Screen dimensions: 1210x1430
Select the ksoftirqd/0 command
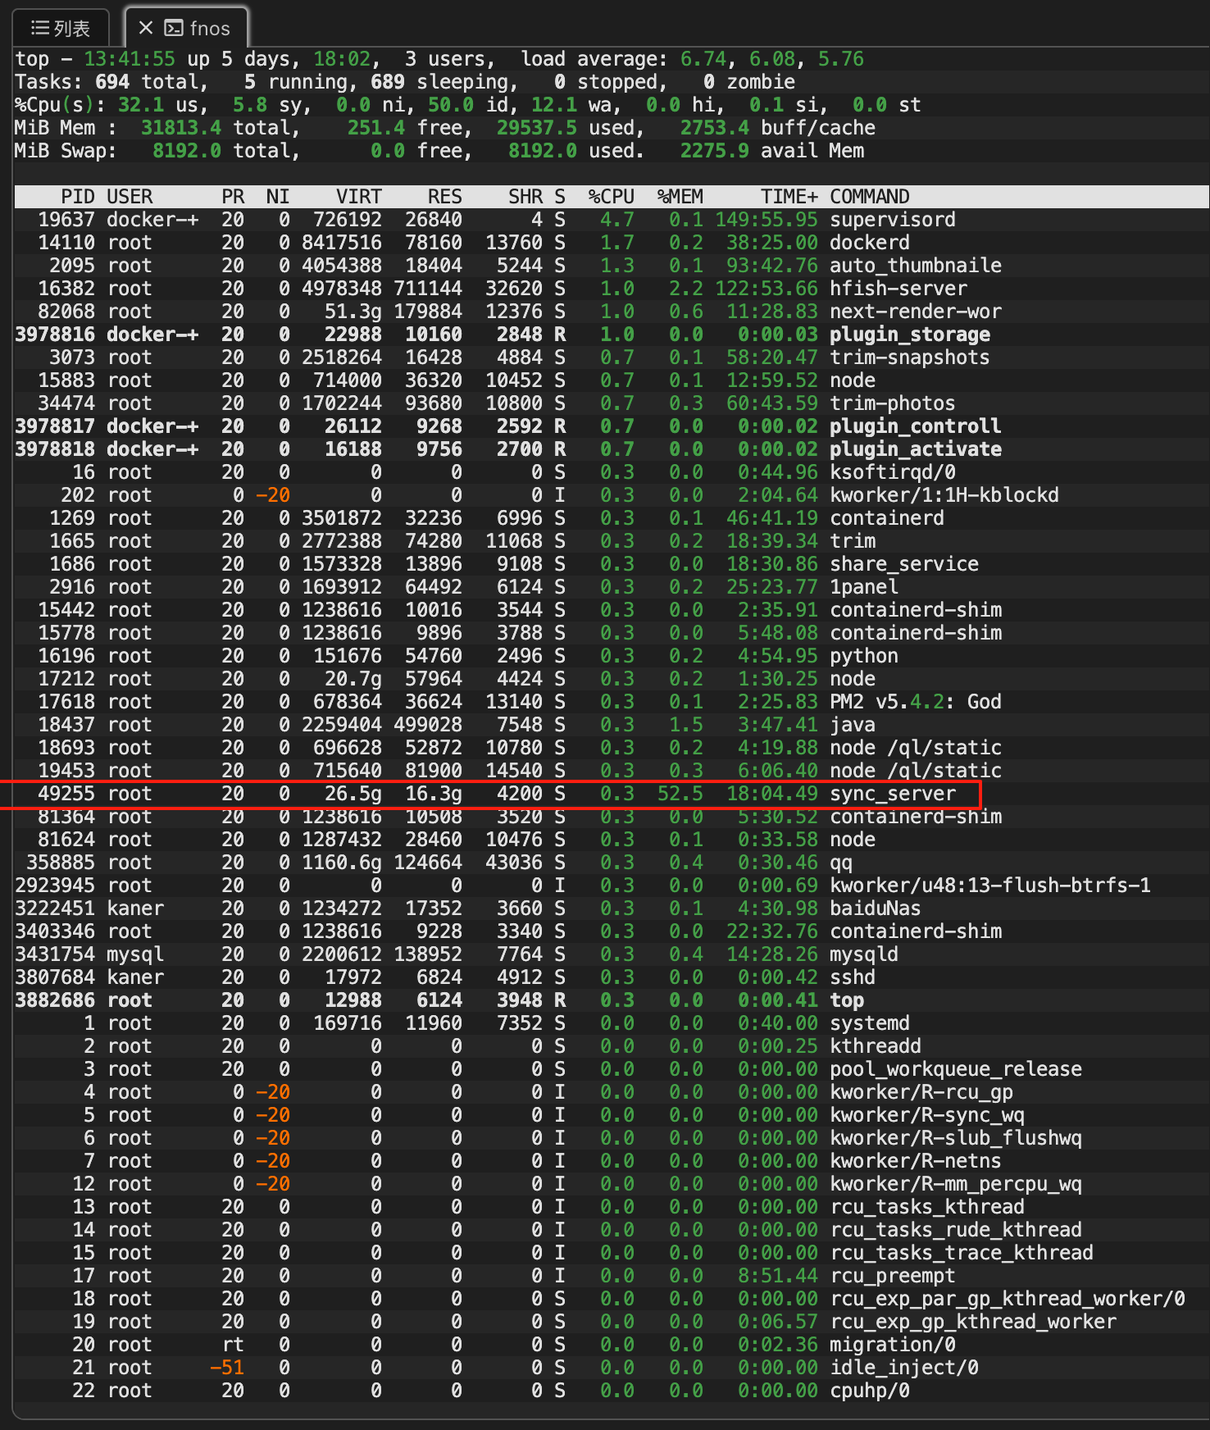click(893, 472)
